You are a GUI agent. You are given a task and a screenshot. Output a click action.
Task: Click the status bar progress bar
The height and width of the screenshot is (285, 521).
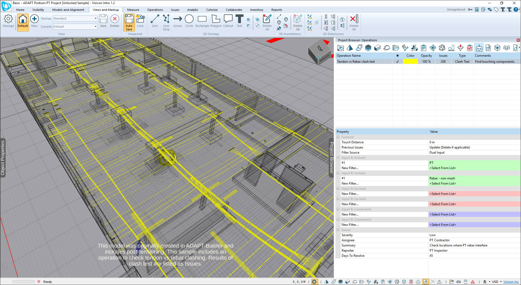tap(24, 282)
